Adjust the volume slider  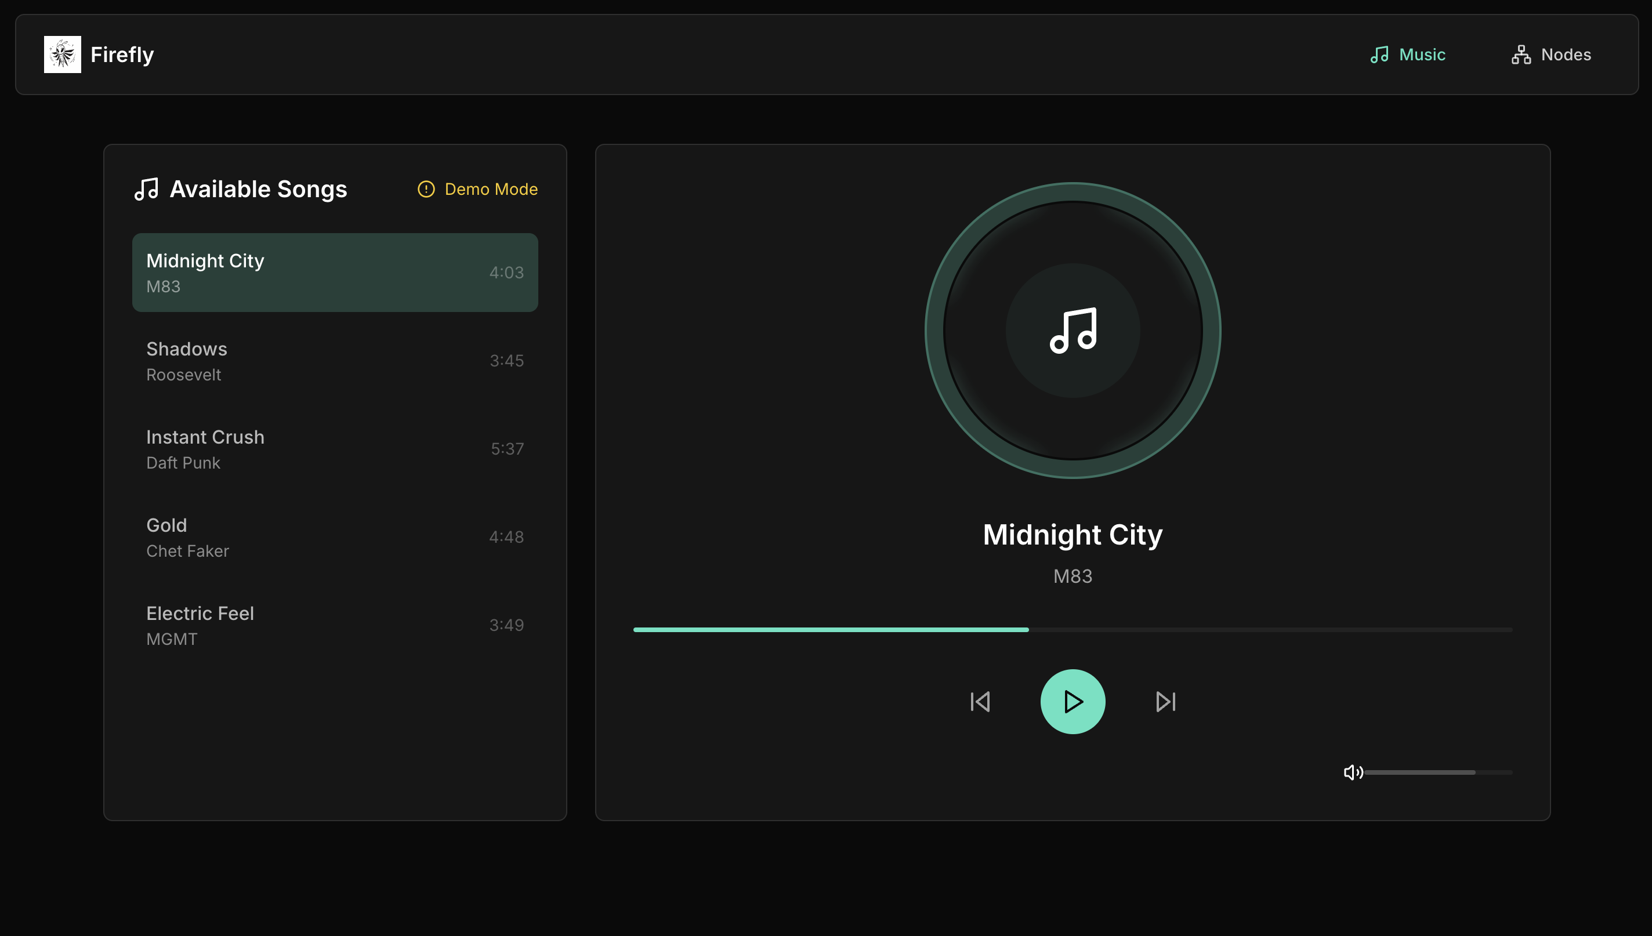[1439, 772]
